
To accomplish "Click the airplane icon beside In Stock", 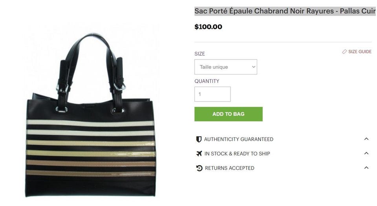I will (x=199, y=154).
